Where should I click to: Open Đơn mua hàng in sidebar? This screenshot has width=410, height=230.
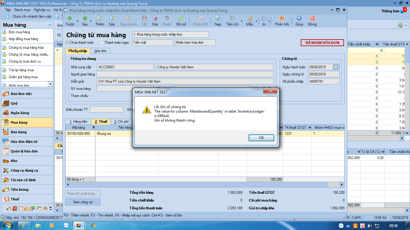pos(19,32)
